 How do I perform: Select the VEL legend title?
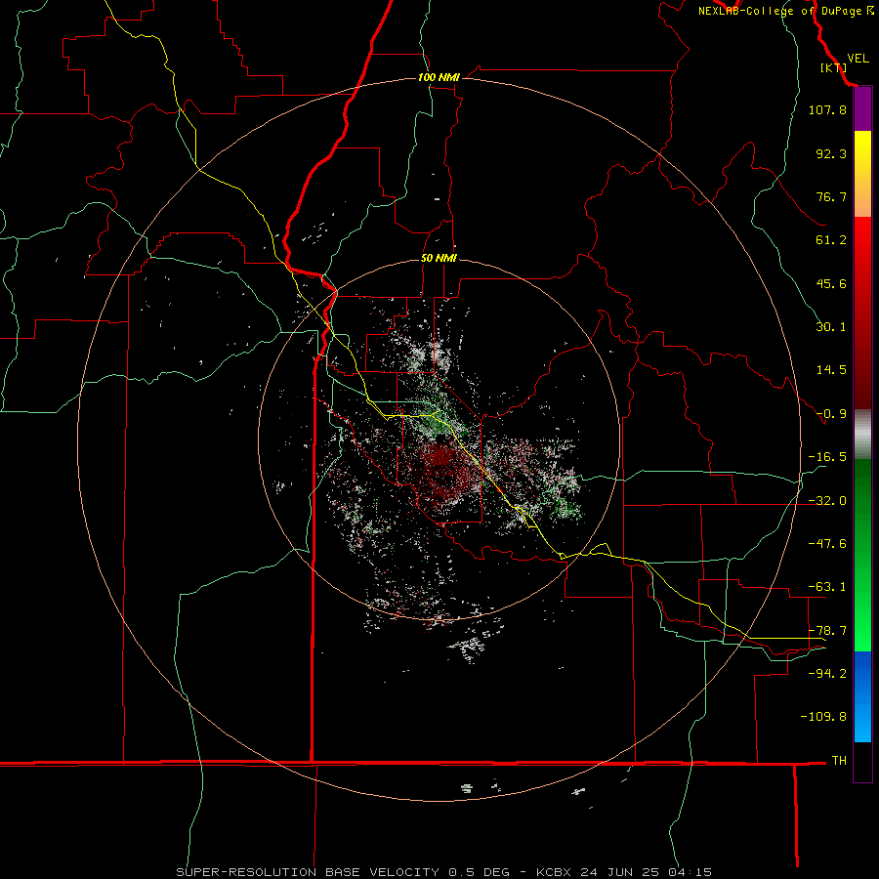pos(858,59)
